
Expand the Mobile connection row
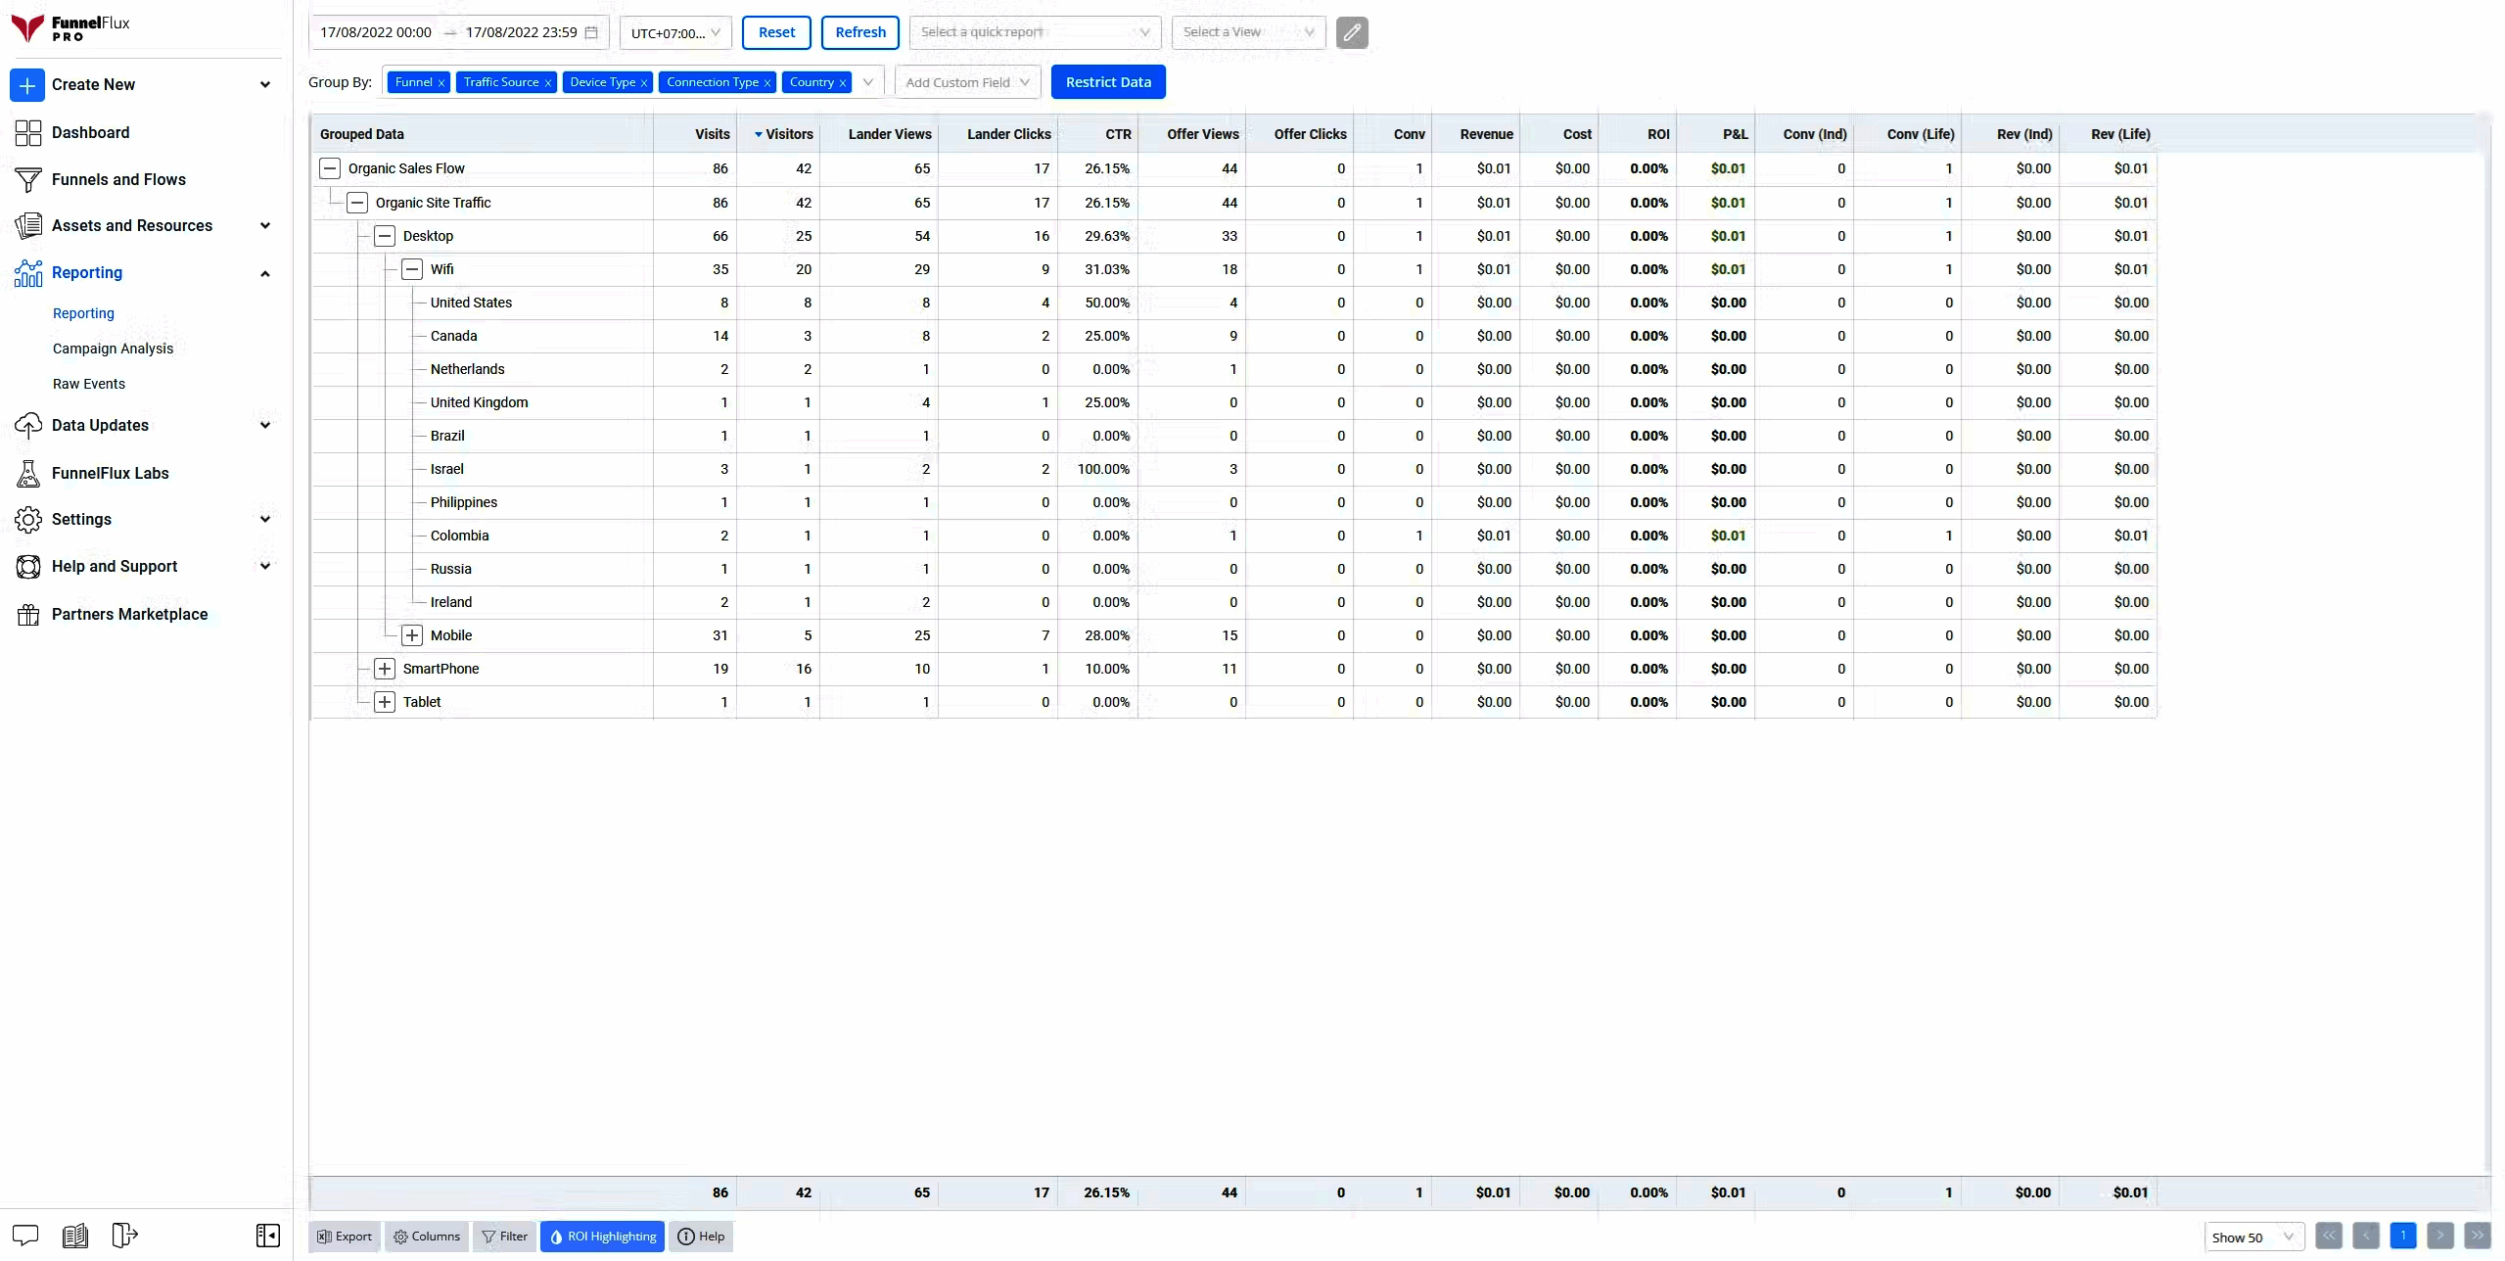[412, 635]
